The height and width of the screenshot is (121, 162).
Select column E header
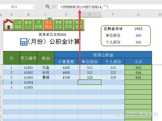[90, 15]
